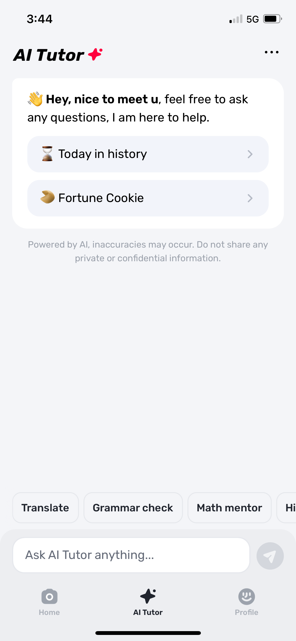Expand the Fortune Cookie chevron arrow
Image resolution: width=296 pixels, height=641 pixels.
click(x=250, y=198)
